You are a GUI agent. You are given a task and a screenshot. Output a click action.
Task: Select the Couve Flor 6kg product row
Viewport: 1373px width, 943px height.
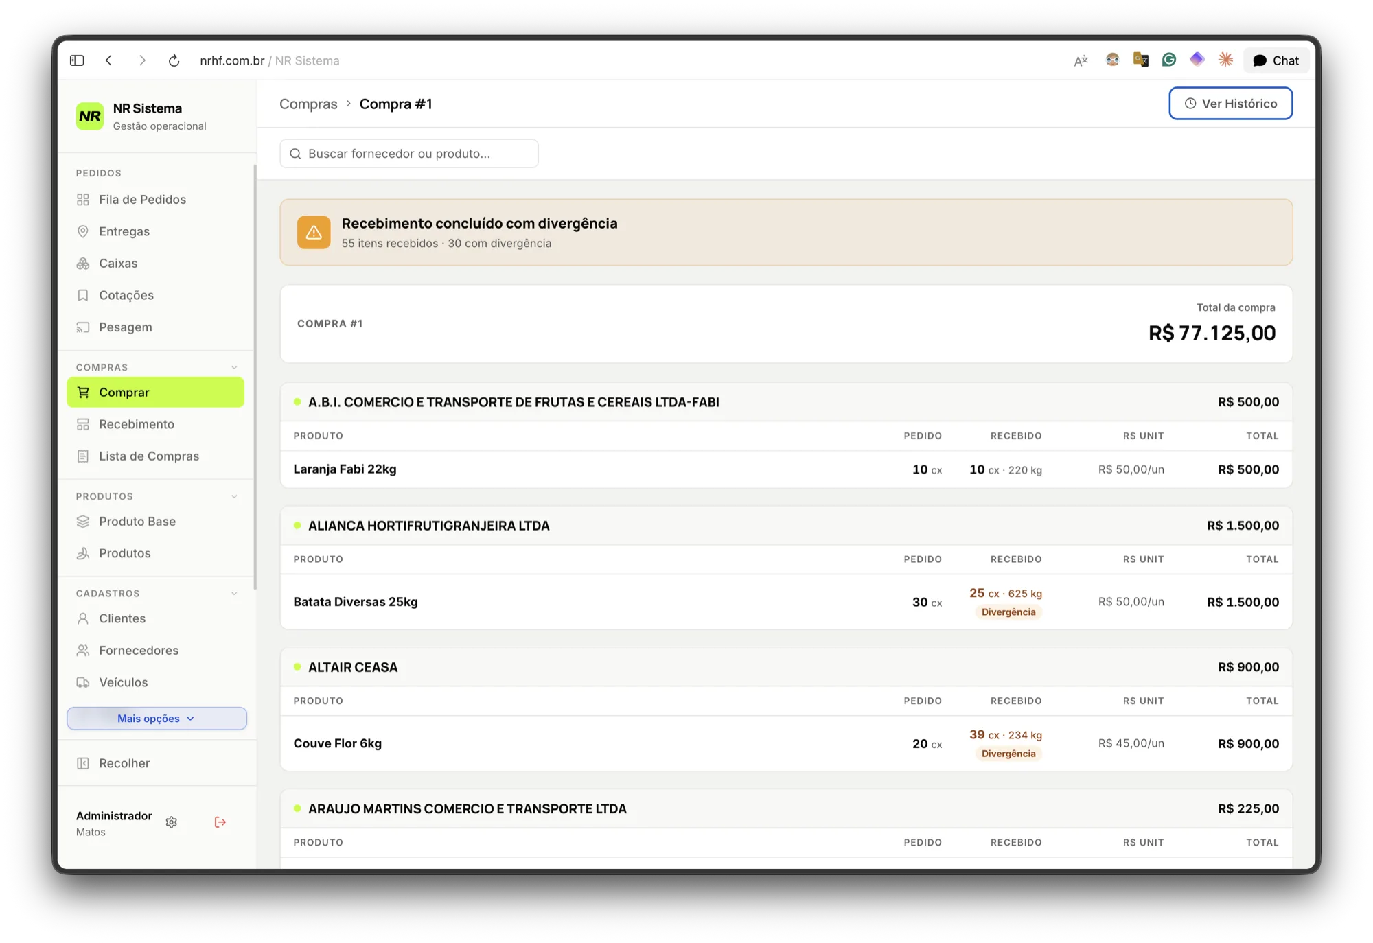(x=786, y=743)
